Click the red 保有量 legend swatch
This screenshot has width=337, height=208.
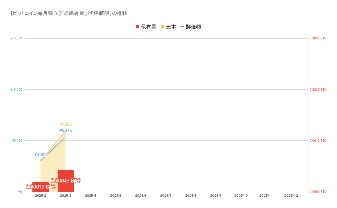coord(137,27)
